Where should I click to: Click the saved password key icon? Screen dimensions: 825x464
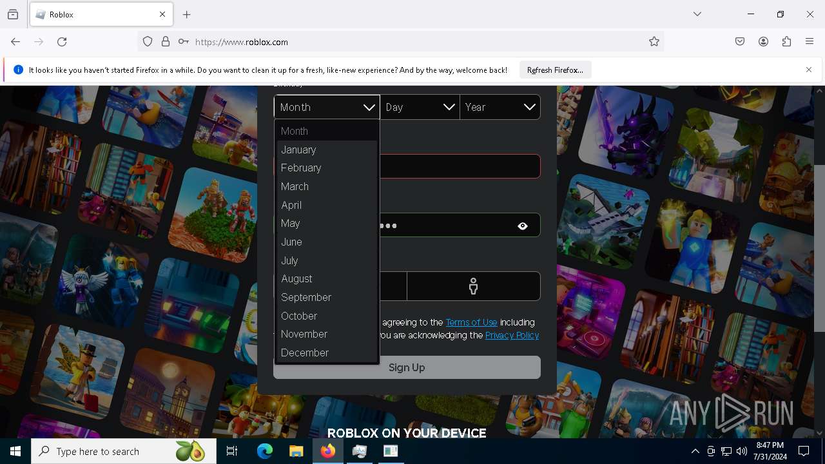(184, 42)
